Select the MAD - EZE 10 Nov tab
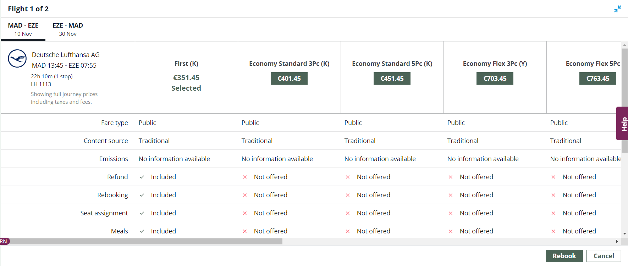Viewport: 628px width, 266px height. tap(23, 29)
